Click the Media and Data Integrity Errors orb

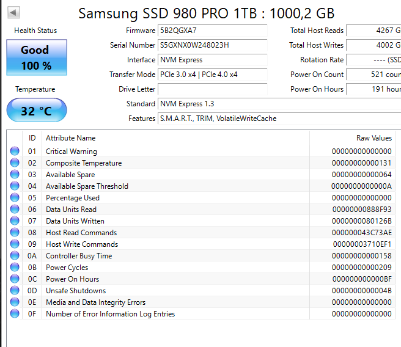[x=15, y=302]
